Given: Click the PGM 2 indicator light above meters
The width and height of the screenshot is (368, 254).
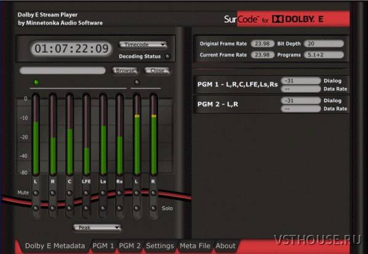Looking at the screenshot, I should click(x=137, y=82).
